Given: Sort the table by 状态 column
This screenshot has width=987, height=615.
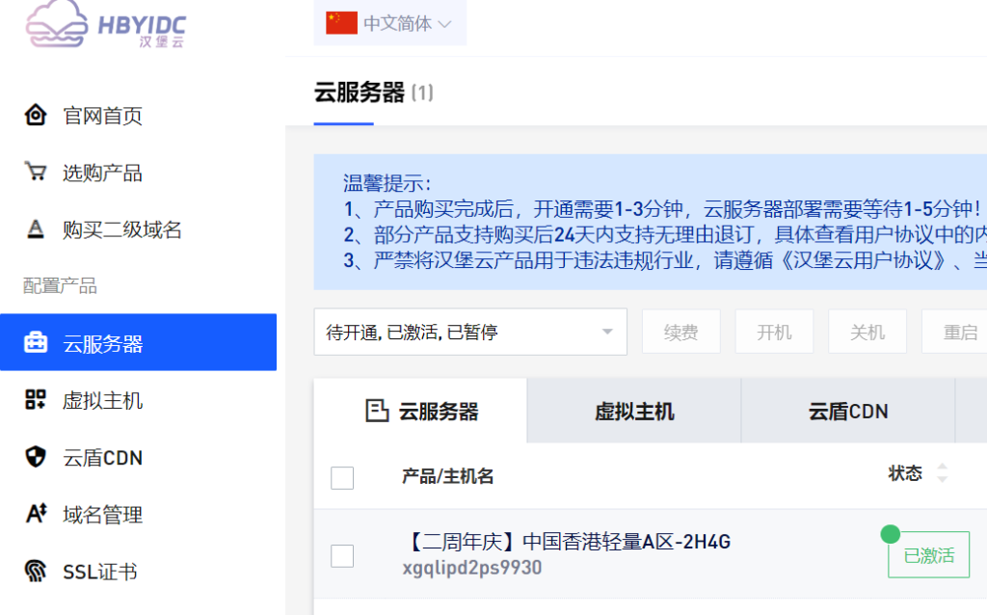Looking at the screenshot, I should click(x=942, y=473).
